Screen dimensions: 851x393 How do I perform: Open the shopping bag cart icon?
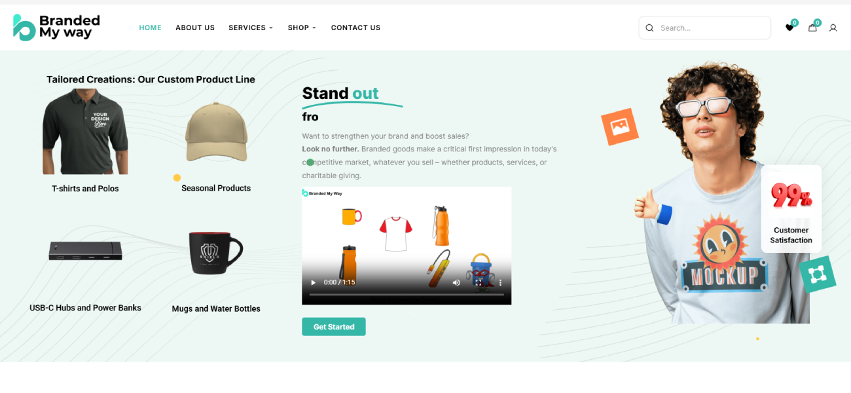pos(812,28)
